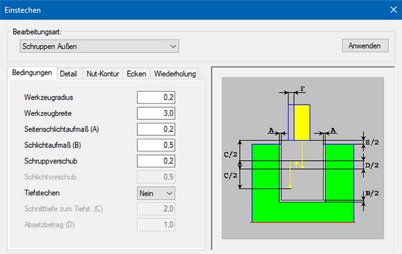402x254 pixels.
Task: Click the Schnitttiefe zum Tiefst. (C) field
Action: tap(156, 209)
